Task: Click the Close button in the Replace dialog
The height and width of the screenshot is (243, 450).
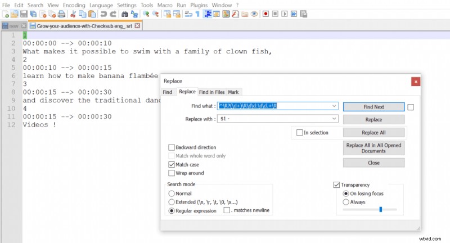Action: click(x=373, y=163)
